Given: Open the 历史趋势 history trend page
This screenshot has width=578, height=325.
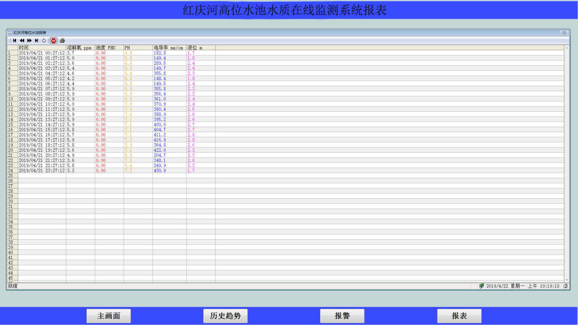Looking at the screenshot, I should tap(225, 316).
